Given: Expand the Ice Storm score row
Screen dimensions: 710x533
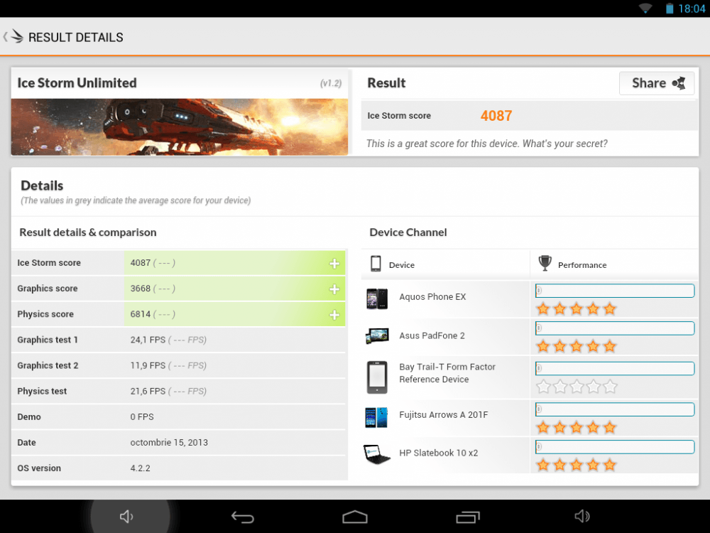Looking at the screenshot, I should coord(334,264).
